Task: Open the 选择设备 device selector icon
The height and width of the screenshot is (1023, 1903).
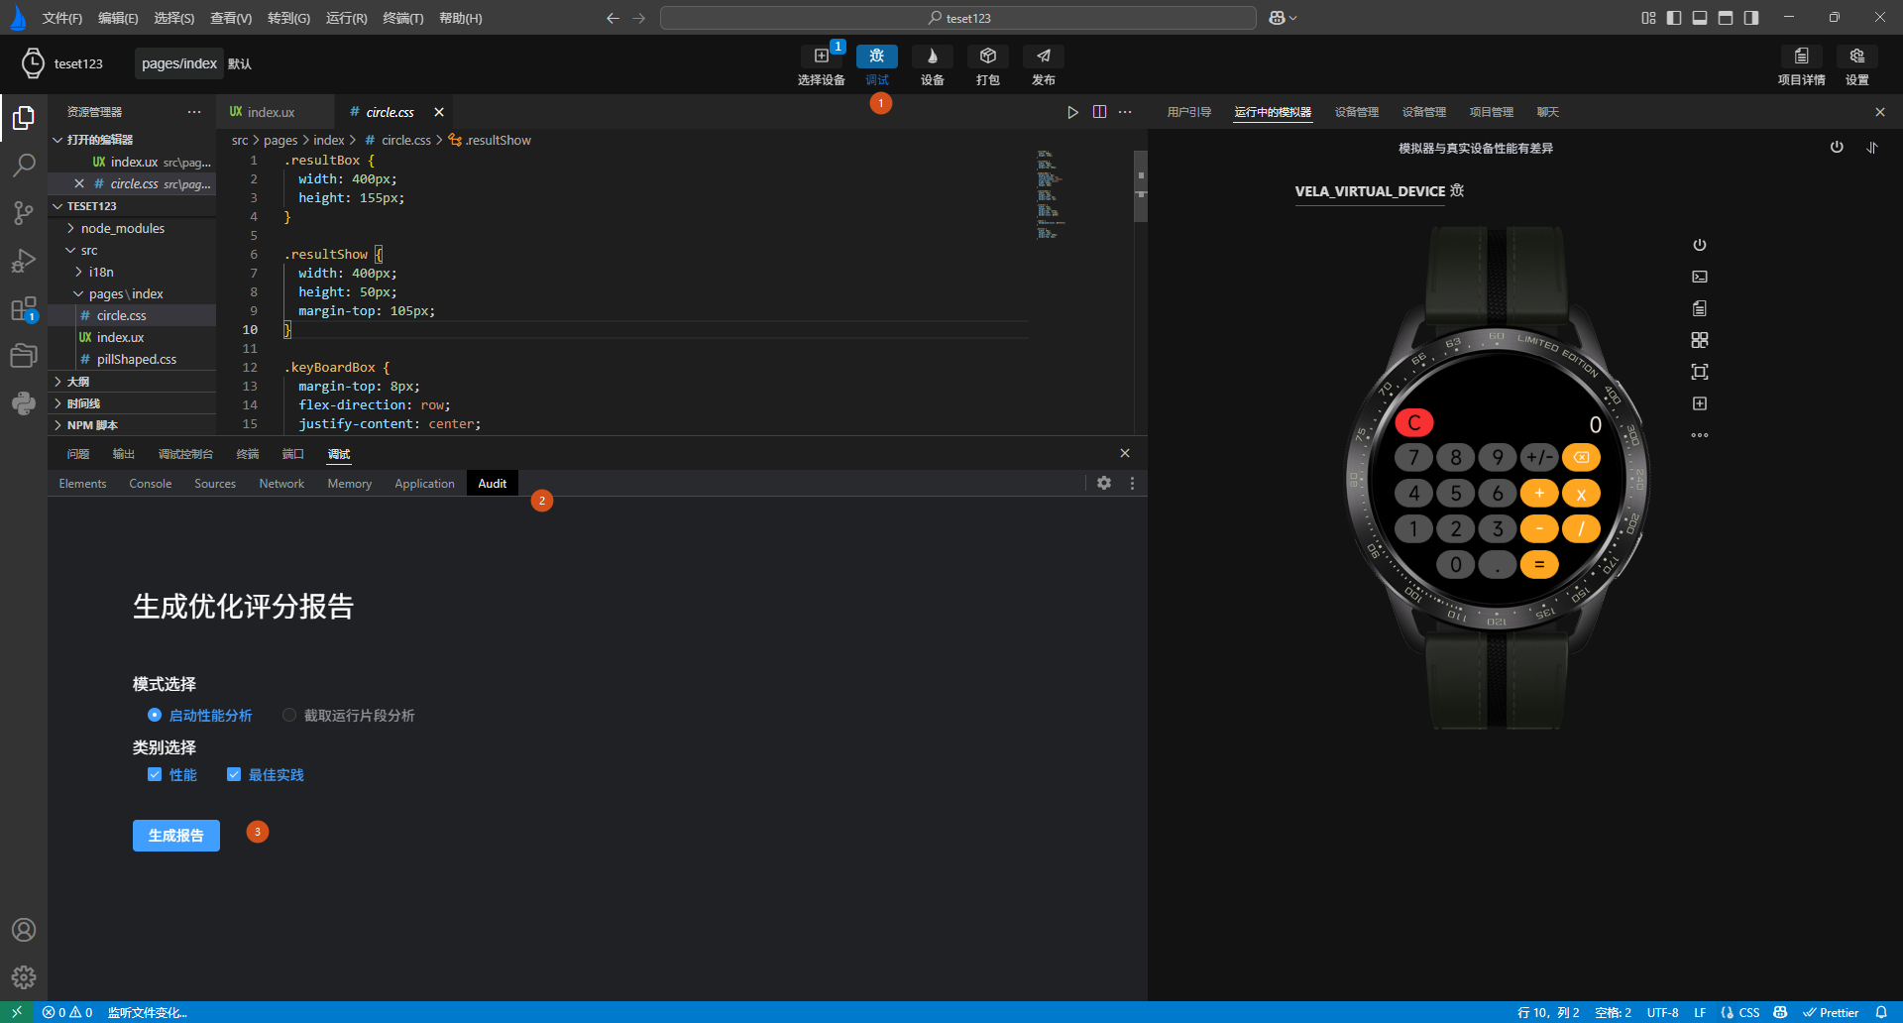Action: [x=821, y=57]
